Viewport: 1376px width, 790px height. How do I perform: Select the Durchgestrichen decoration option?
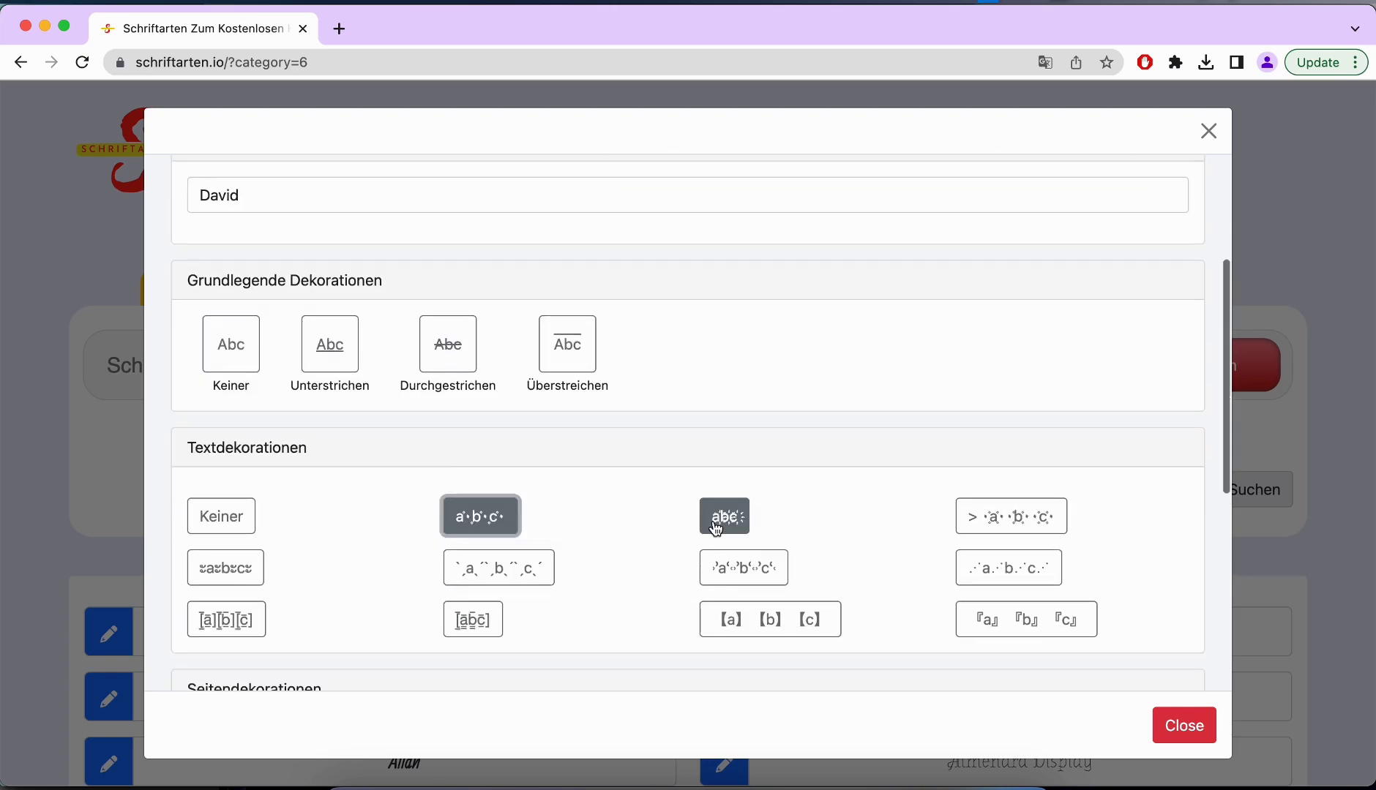click(x=447, y=344)
